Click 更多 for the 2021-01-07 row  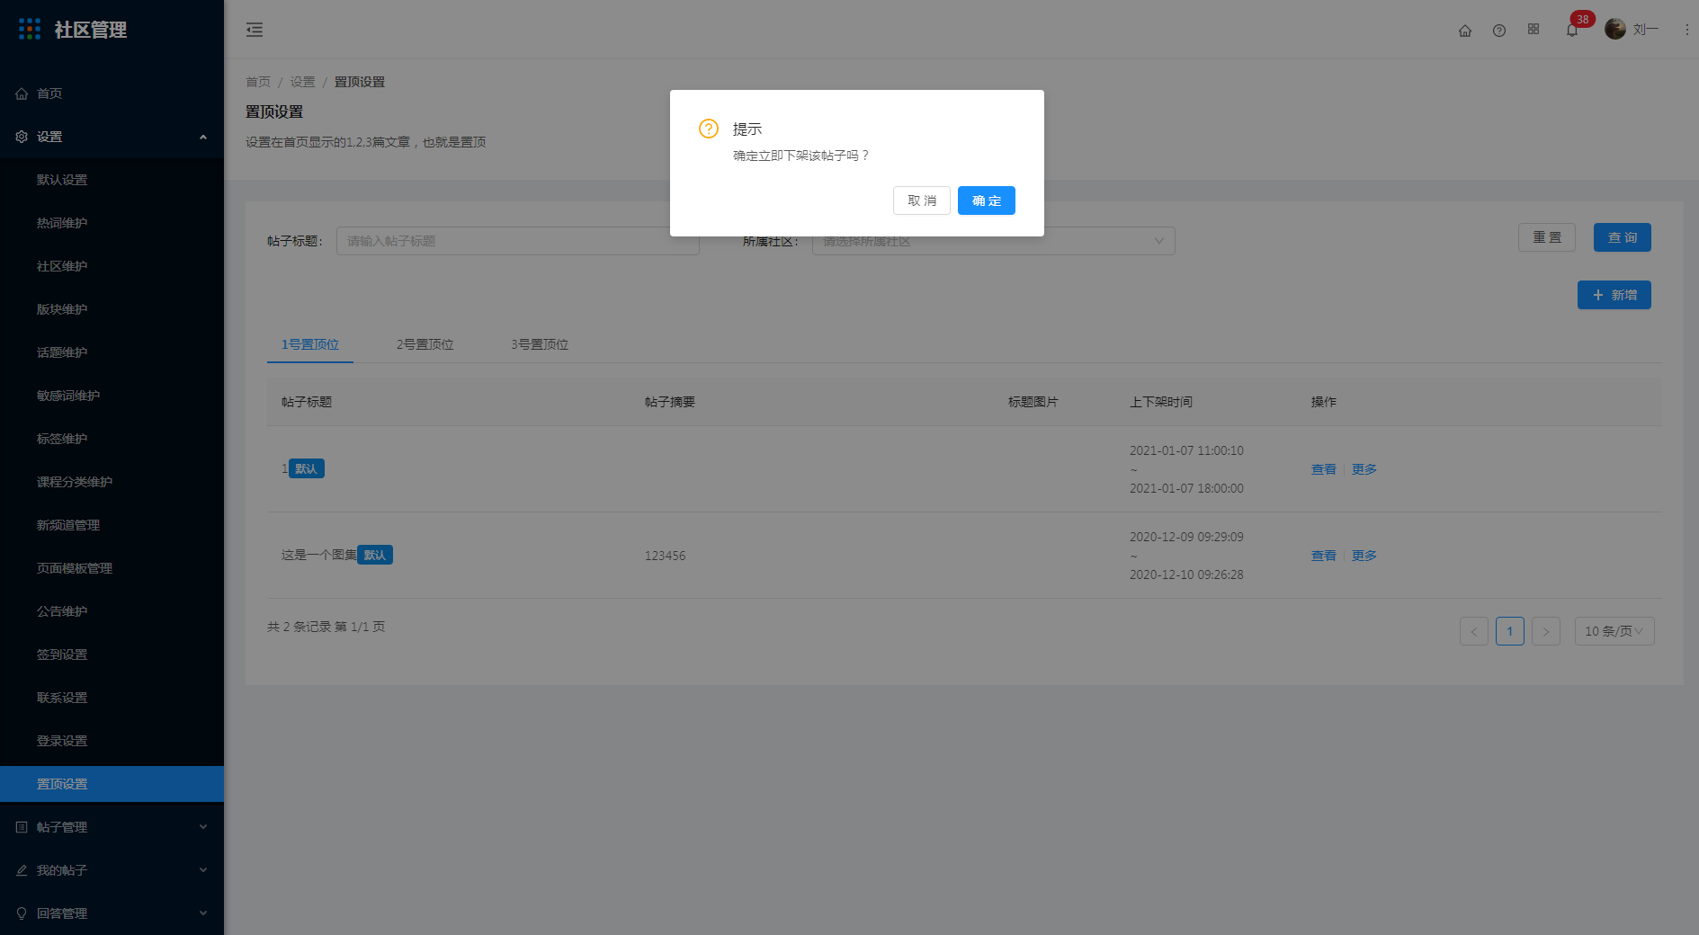point(1364,469)
